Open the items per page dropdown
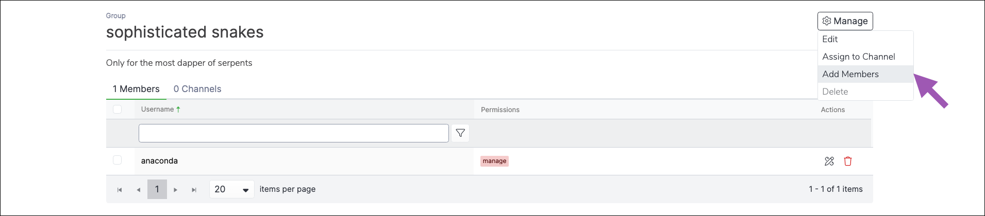Viewport: 985px width, 216px height. (231, 189)
